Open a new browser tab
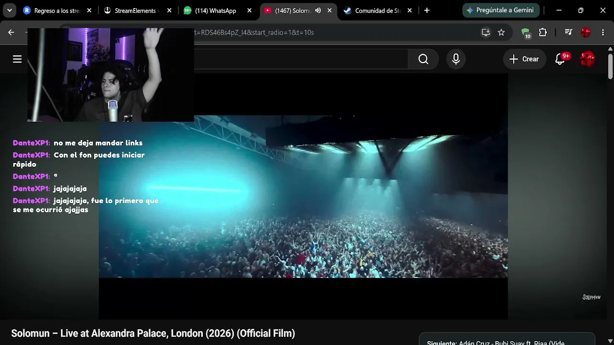Viewport: 614px width, 345px height. [x=427, y=11]
